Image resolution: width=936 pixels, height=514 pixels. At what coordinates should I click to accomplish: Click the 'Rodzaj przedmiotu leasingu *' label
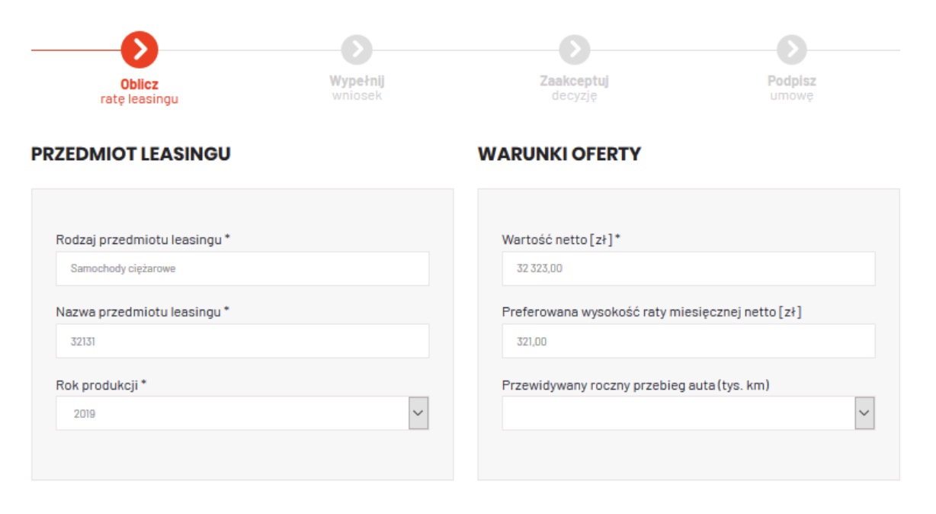143,239
